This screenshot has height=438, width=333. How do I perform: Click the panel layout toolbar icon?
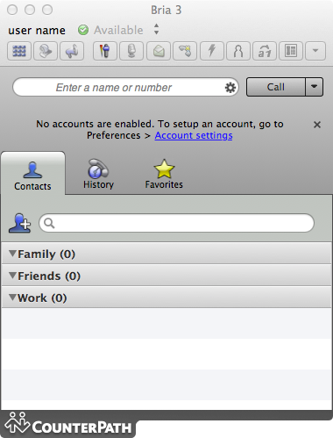pyautogui.click(x=291, y=51)
